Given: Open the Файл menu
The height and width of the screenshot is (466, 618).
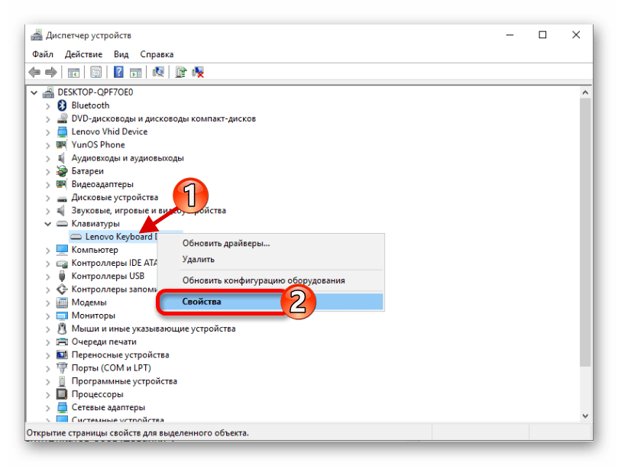Looking at the screenshot, I should (43, 54).
